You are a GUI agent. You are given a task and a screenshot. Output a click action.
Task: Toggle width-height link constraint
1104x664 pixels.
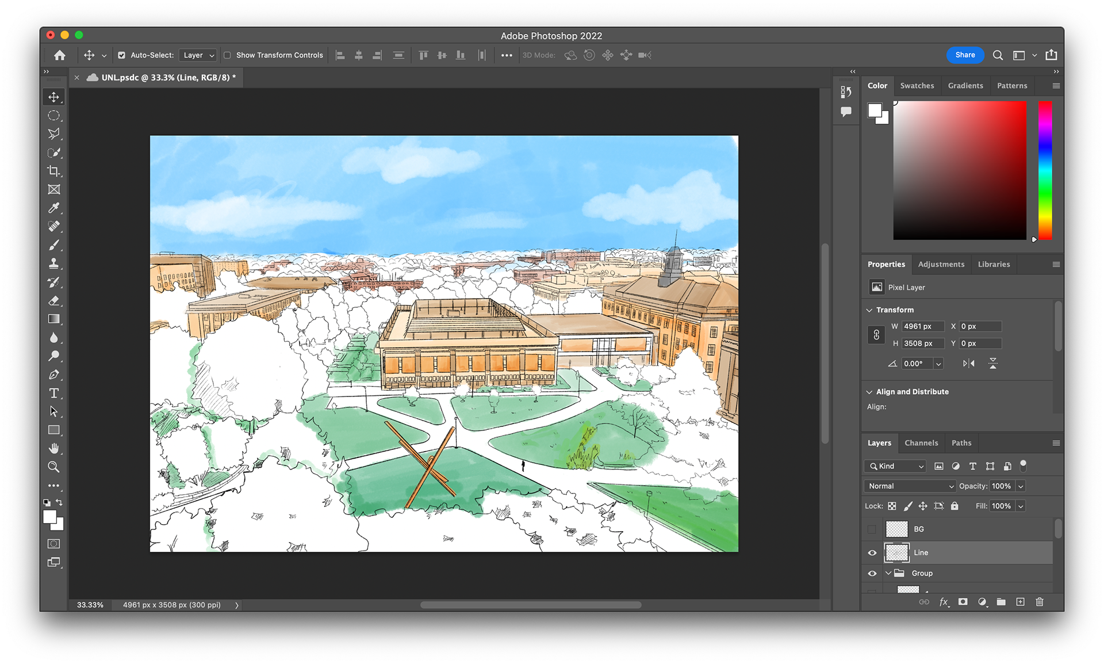[x=876, y=335]
